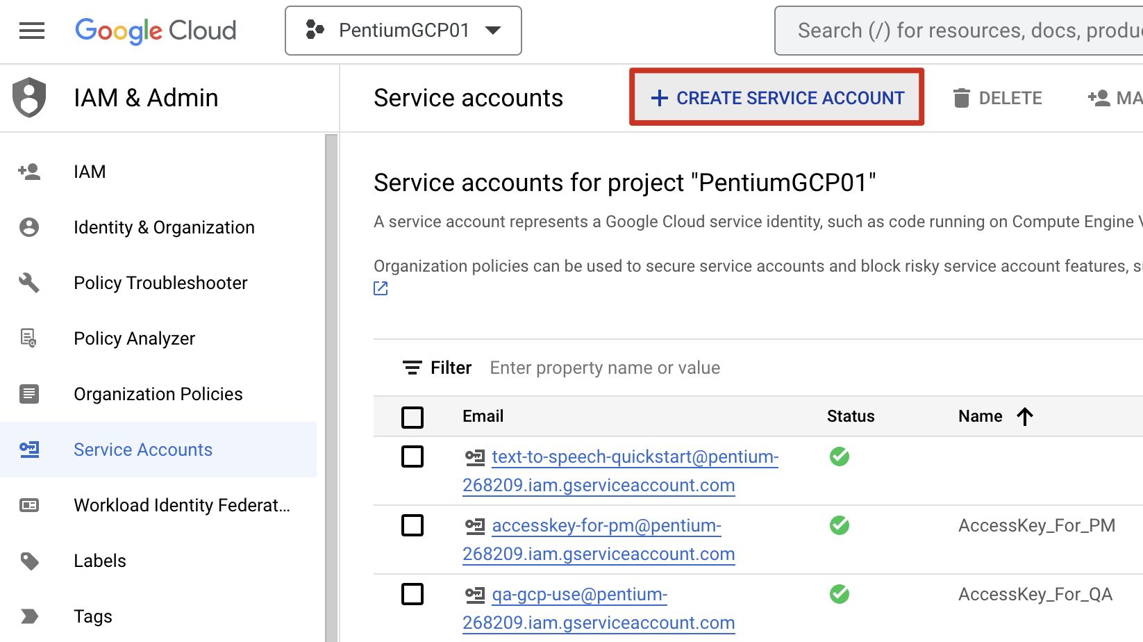The image size is (1143, 642).
Task: Open Policy Analyzer
Action: (x=134, y=338)
